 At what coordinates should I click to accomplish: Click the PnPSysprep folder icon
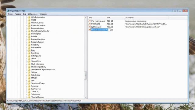(29, 34)
